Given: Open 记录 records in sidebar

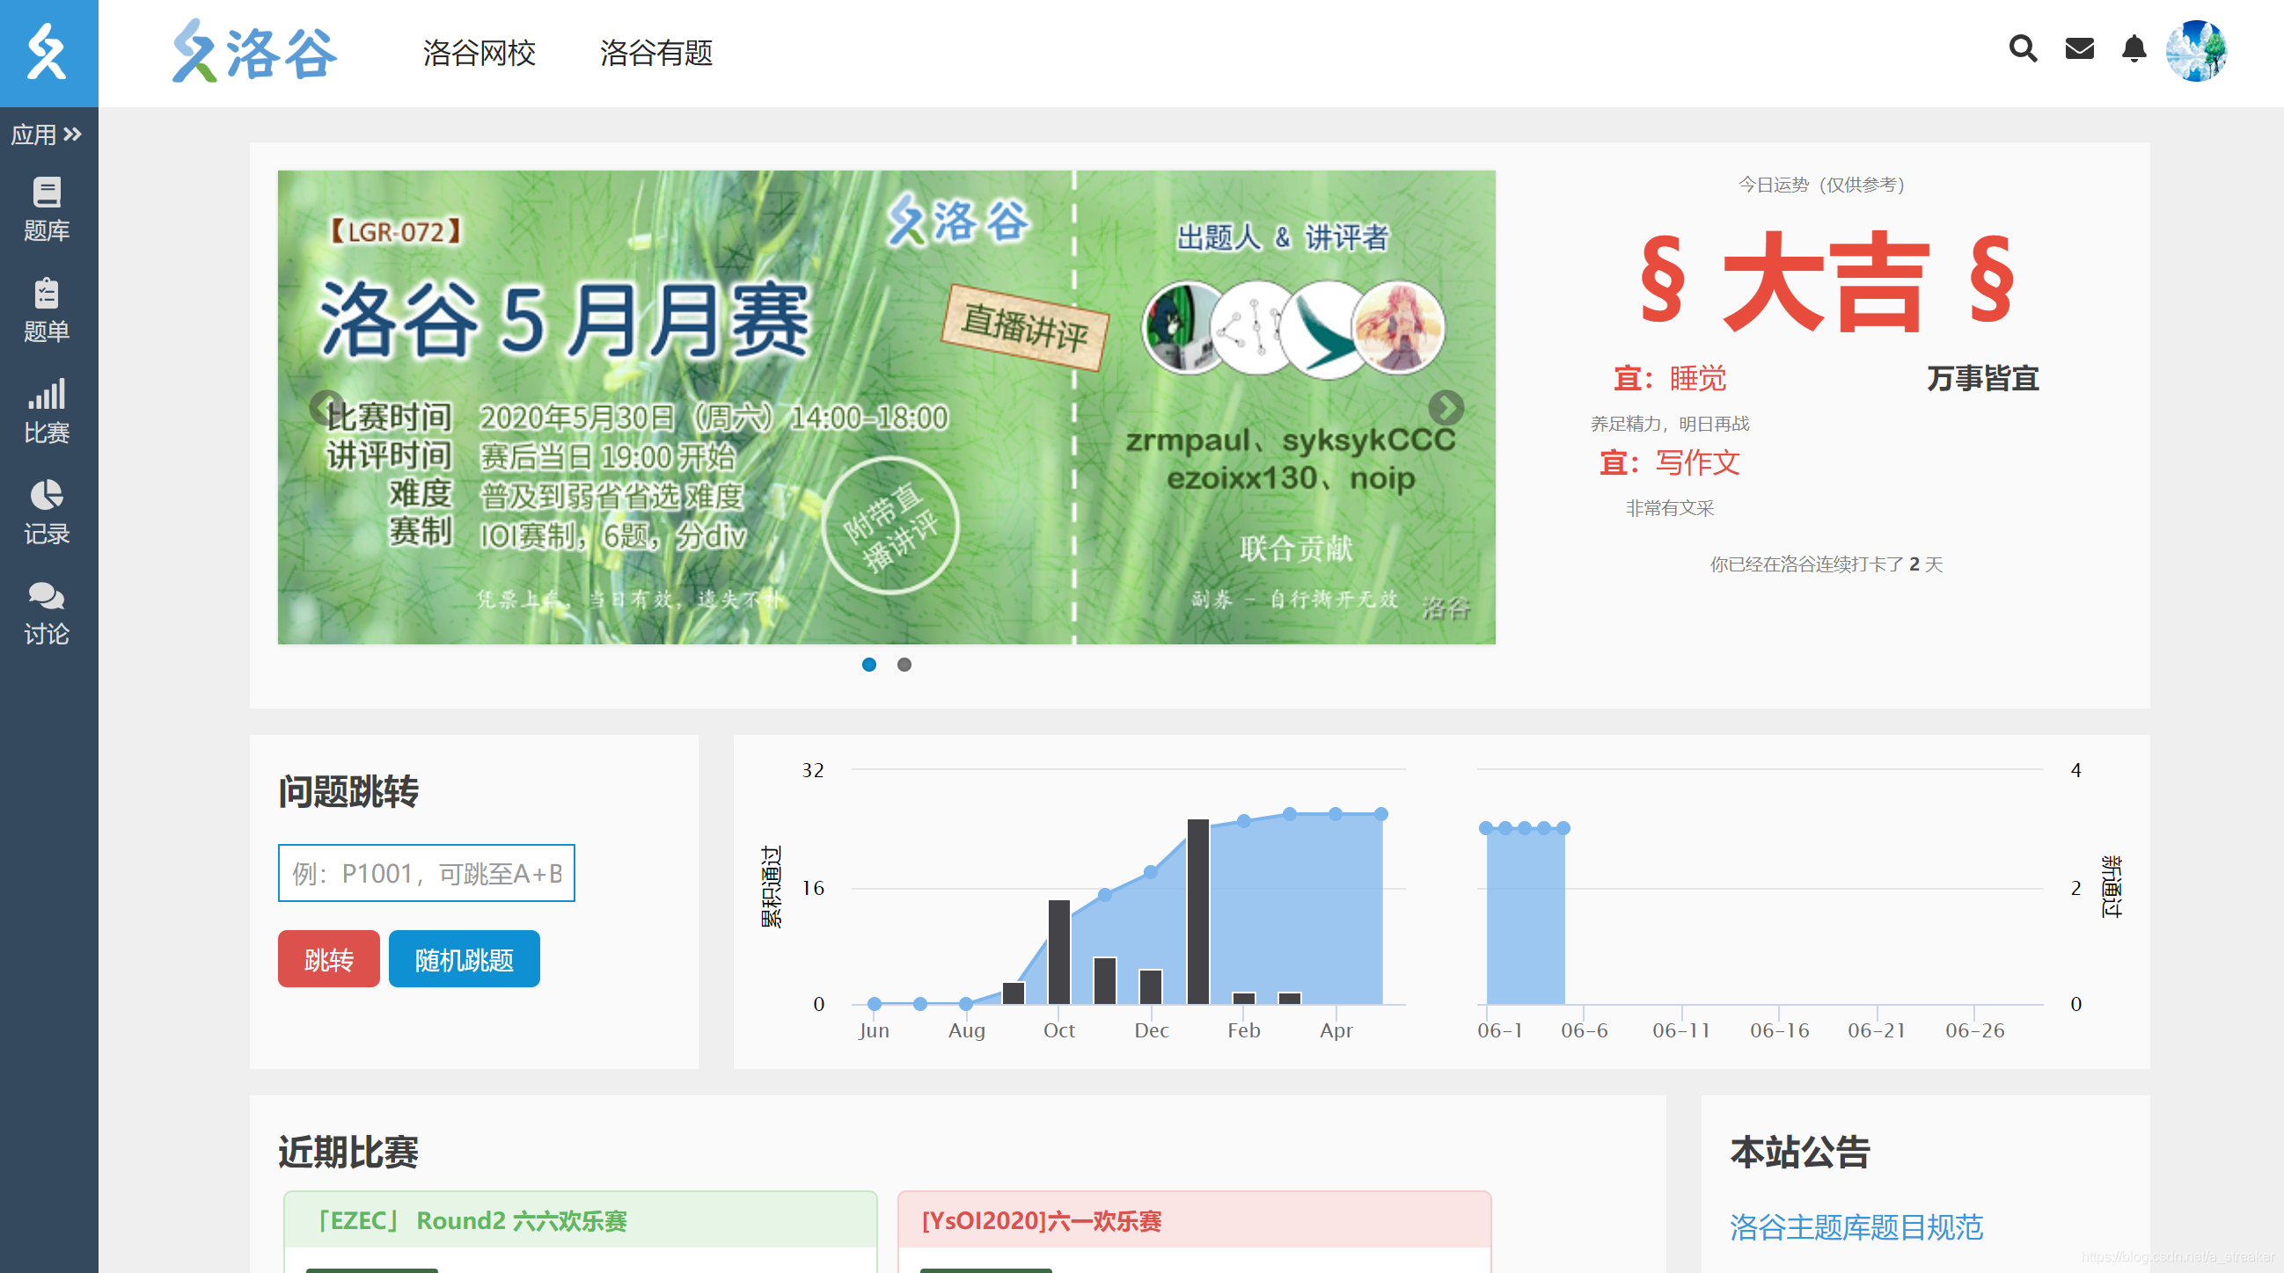Looking at the screenshot, I should click(x=46, y=513).
